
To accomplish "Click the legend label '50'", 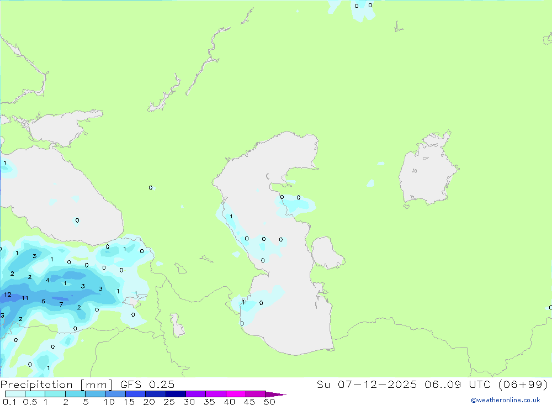I will pyautogui.click(x=269, y=402).
